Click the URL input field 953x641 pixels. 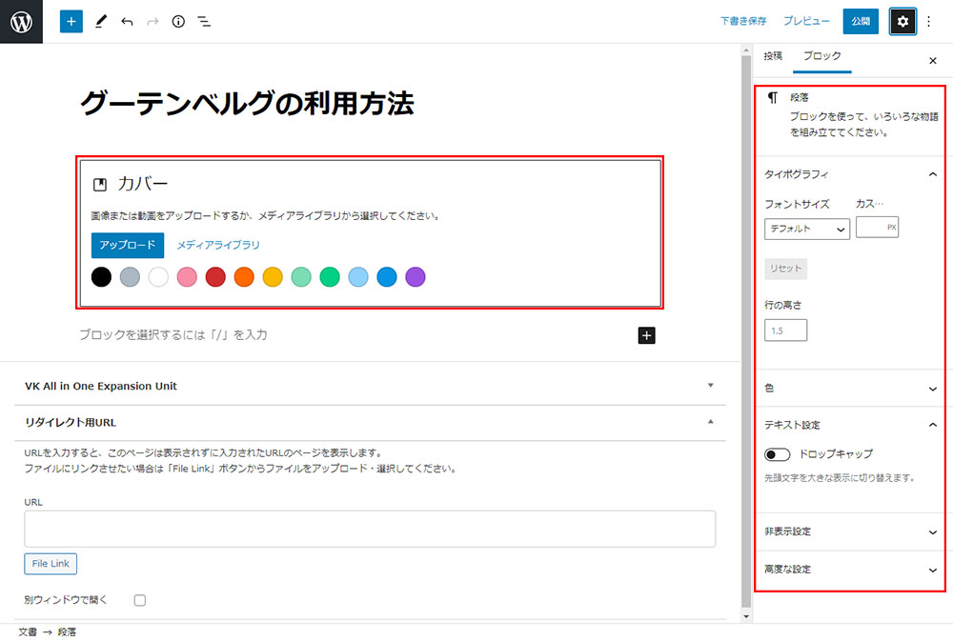[370, 529]
